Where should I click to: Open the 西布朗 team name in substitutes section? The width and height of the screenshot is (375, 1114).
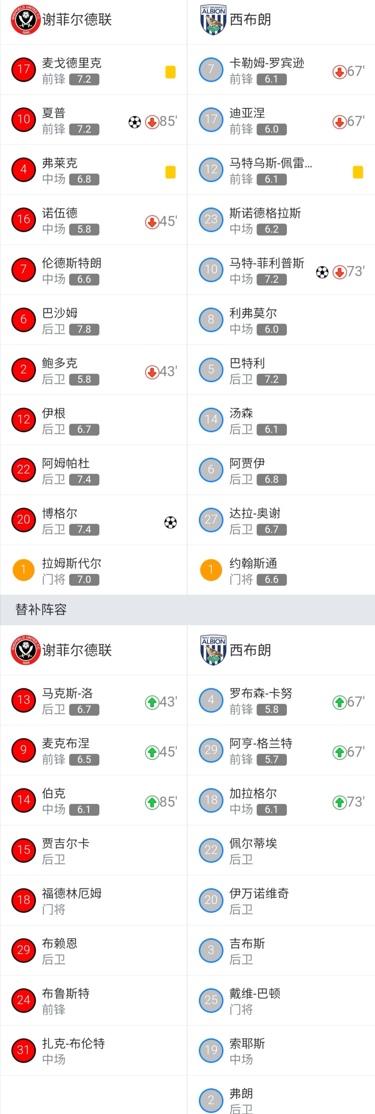[x=250, y=650]
